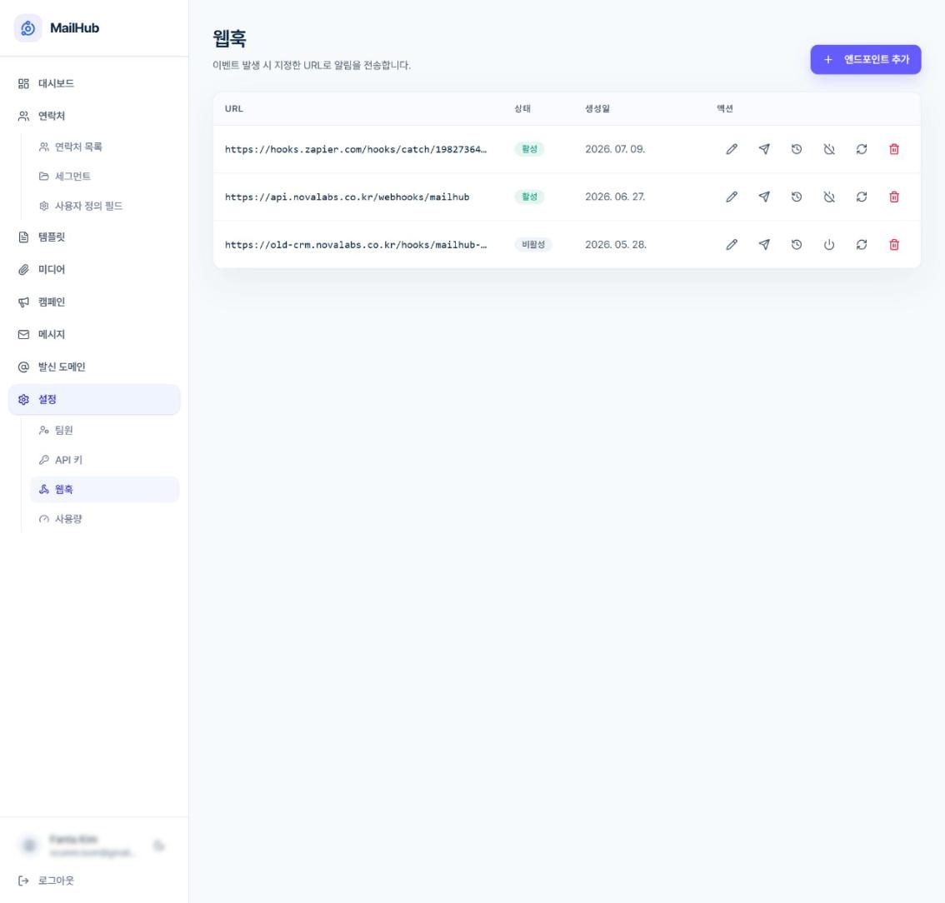
Task: Activate the old-crm webhook with power icon
Action: [x=828, y=245]
